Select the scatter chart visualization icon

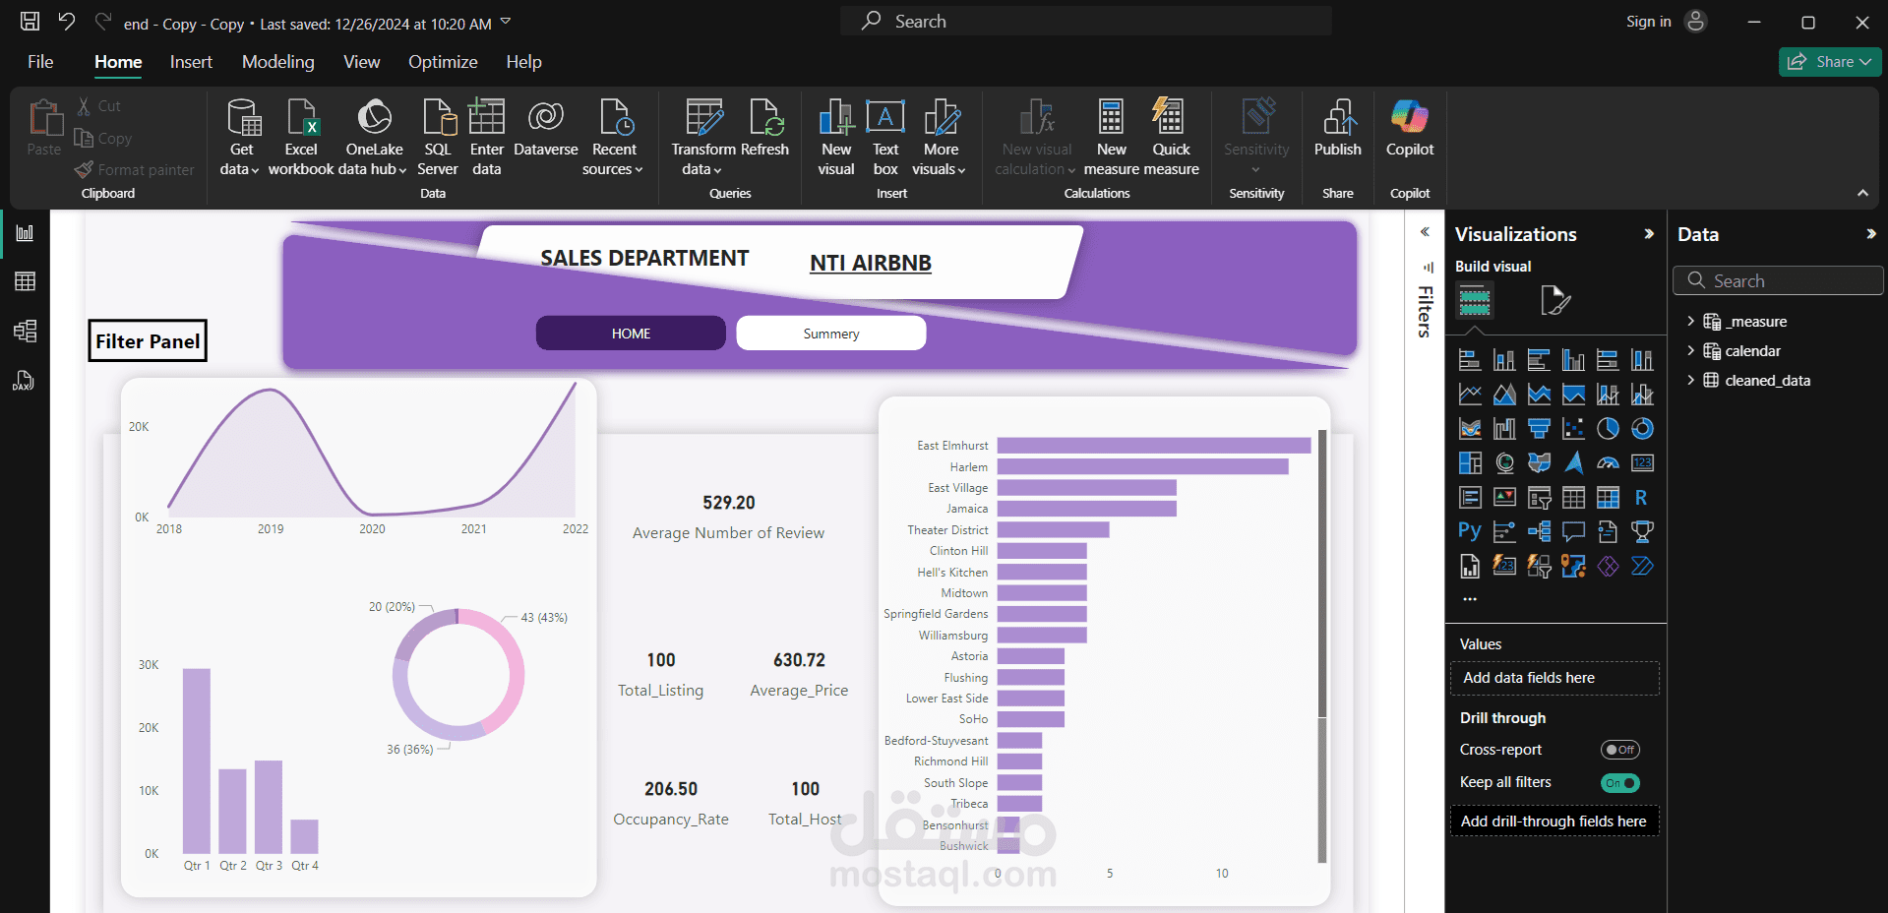click(x=1573, y=429)
